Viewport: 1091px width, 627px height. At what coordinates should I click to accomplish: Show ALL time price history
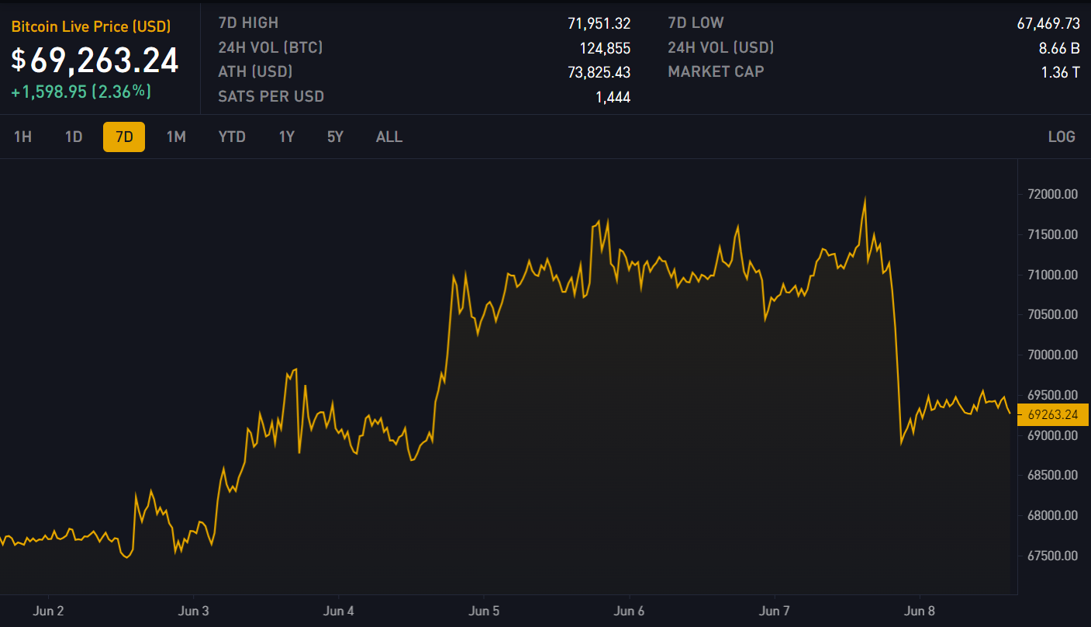[x=389, y=137]
